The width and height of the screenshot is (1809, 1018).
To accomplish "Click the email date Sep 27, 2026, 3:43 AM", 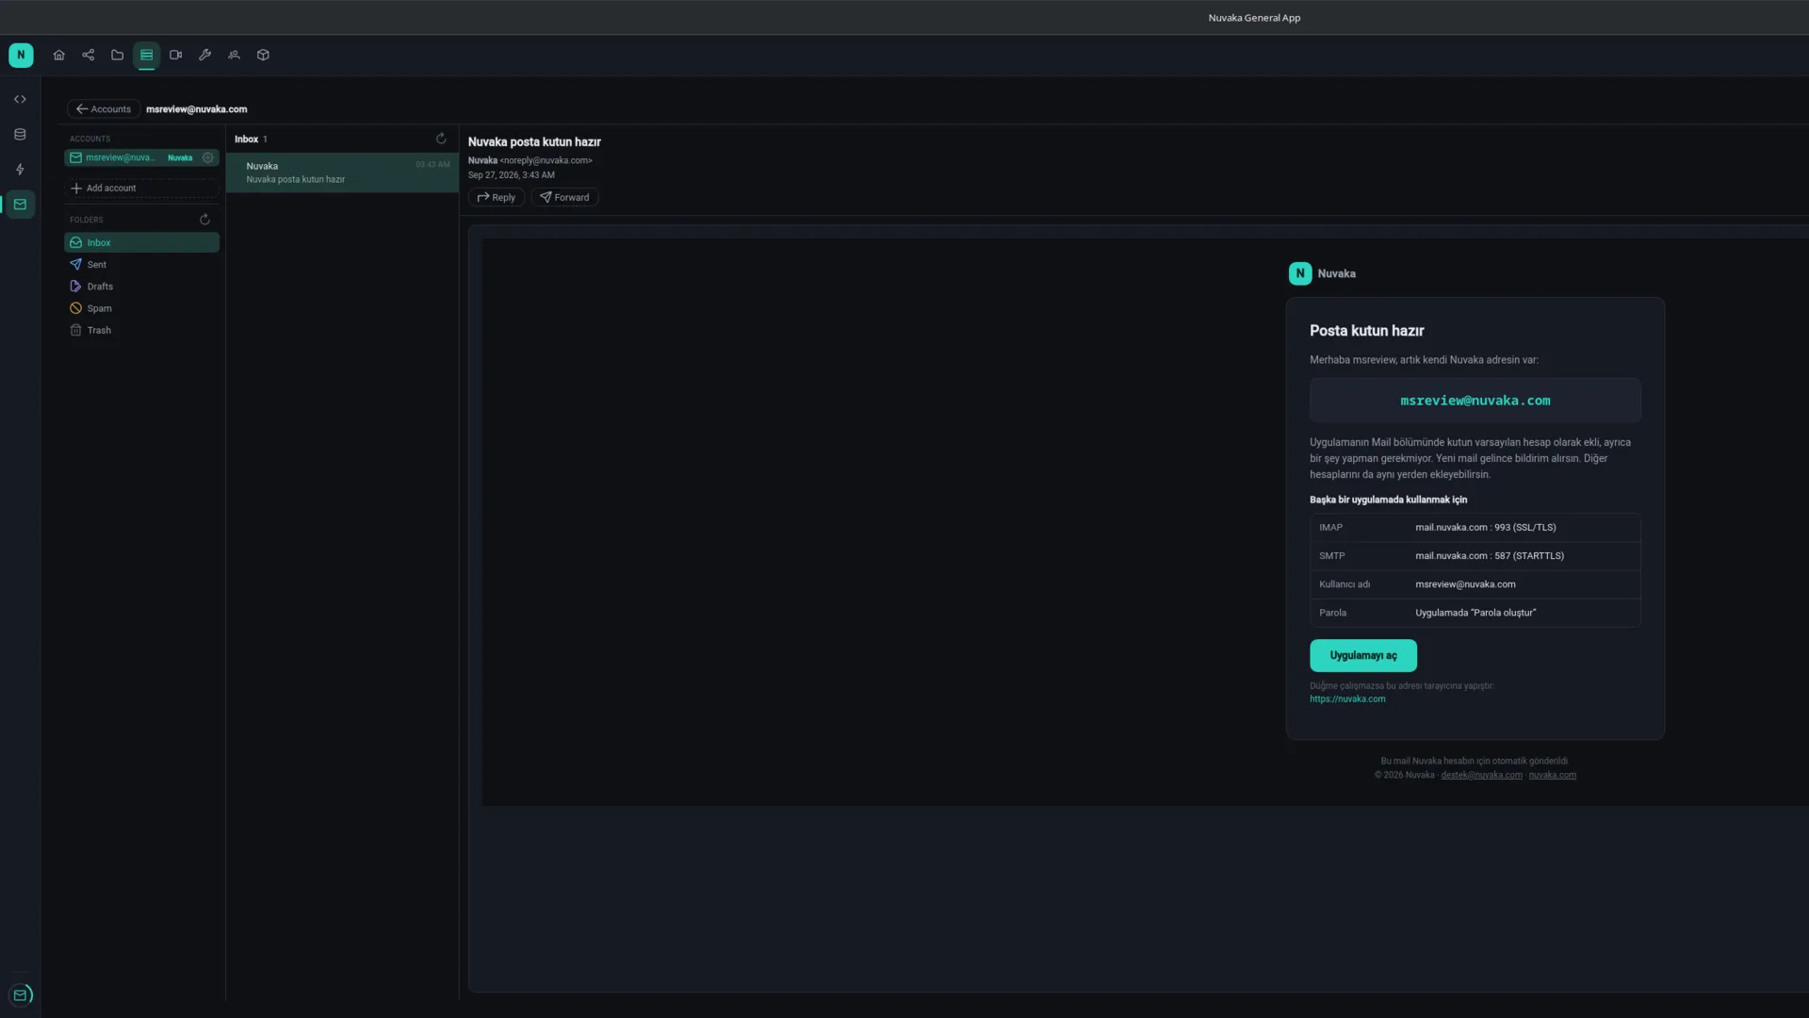I will tap(511, 175).
